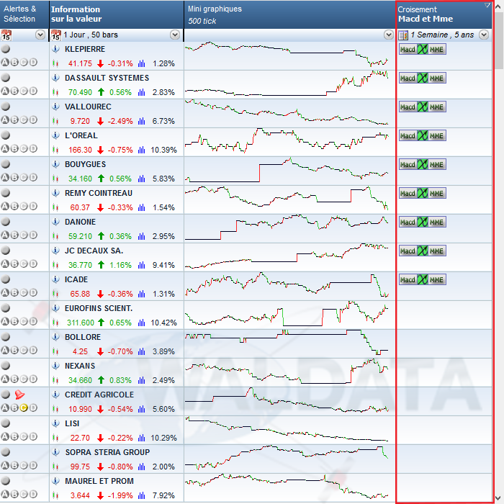
Task: Click Macd MME crossing icon for DANONE
Action: [x=423, y=222]
